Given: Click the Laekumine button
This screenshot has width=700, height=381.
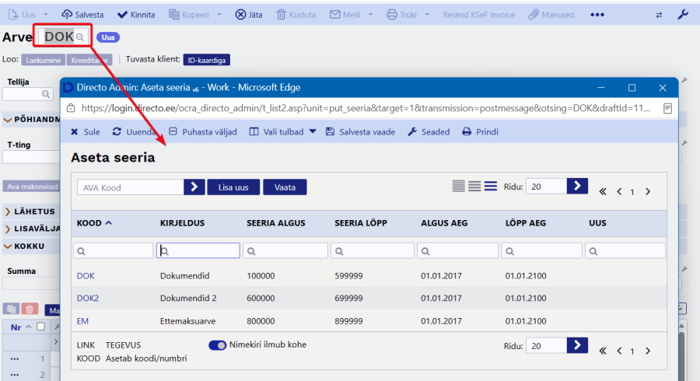Looking at the screenshot, I should (44, 60).
